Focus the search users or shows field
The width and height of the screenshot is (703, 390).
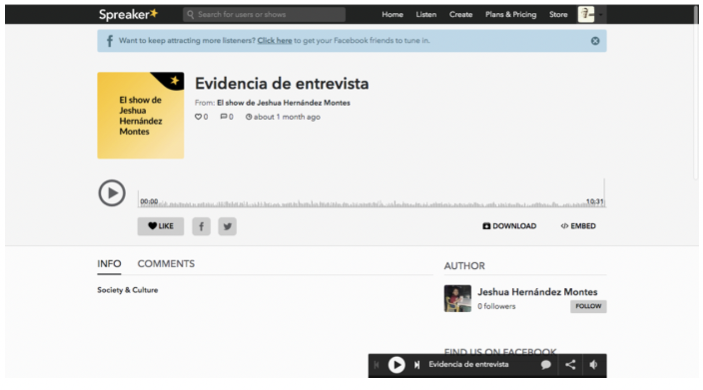(x=264, y=15)
